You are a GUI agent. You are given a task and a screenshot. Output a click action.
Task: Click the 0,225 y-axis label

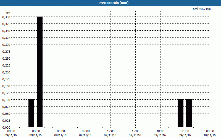click(x=6, y=65)
